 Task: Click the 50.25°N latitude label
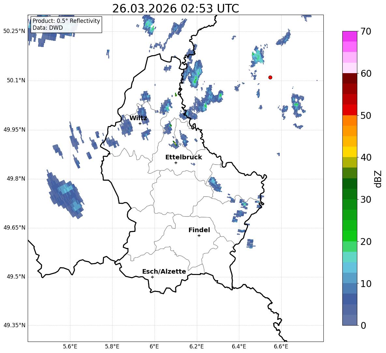click(14, 31)
